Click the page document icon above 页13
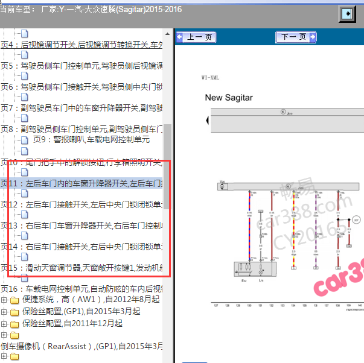This screenshot has width=364, height=363. (25, 215)
